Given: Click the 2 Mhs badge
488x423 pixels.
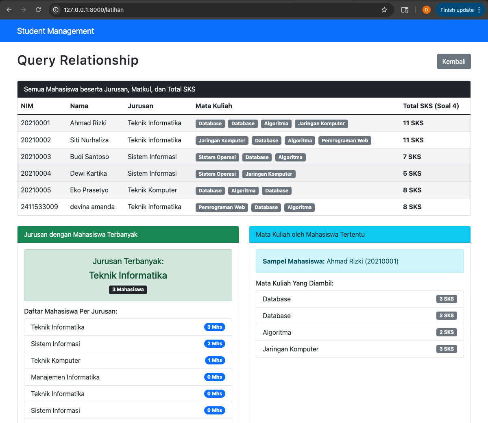Looking at the screenshot, I should [215, 344].
